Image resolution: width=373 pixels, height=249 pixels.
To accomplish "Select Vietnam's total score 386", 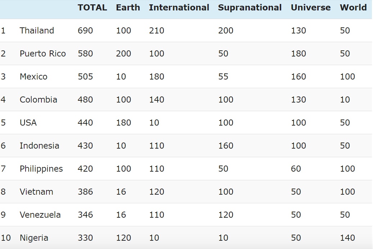I will tap(85, 192).
